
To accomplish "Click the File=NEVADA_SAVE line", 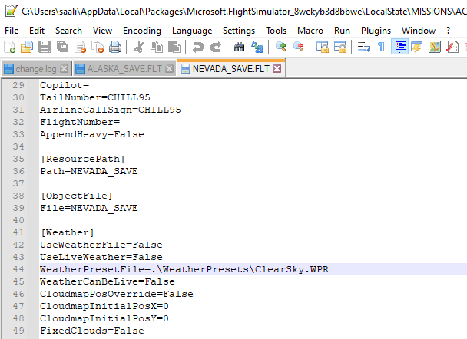I will 89,208.
